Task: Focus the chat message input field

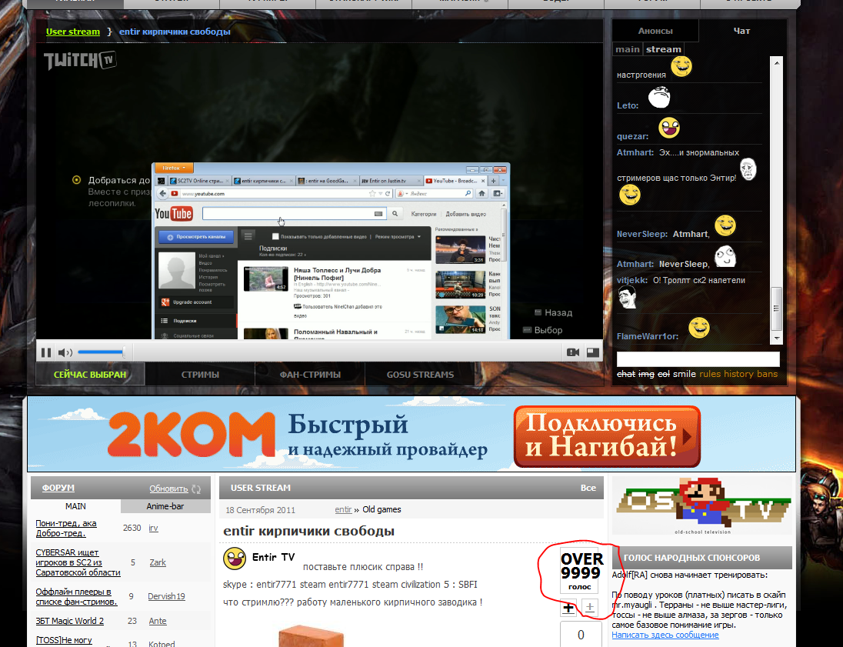Action: pyautogui.click(x=698, y=359)
